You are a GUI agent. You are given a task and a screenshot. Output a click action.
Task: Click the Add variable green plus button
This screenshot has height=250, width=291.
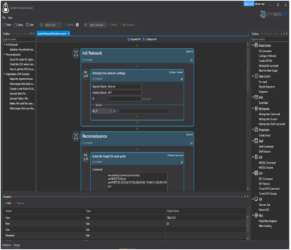coord(5,204)
